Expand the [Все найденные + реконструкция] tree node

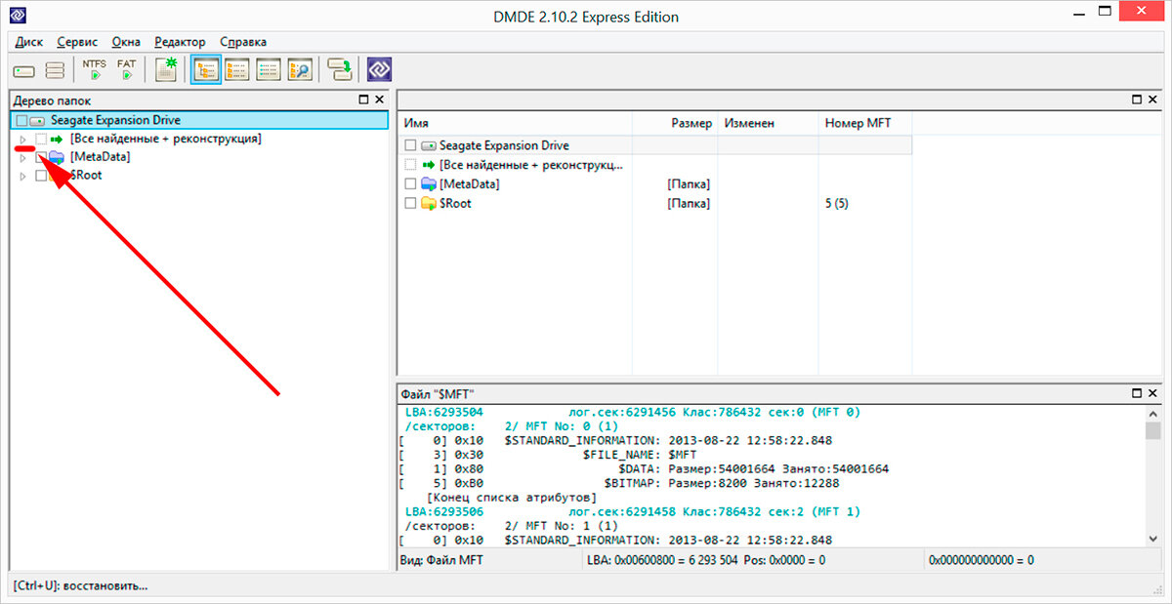(x=23, y=140)
